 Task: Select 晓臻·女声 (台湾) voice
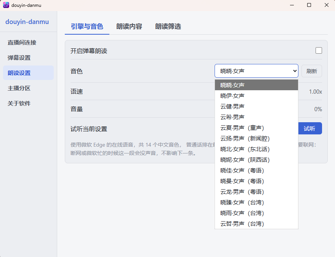pyautogui.click(x=256, y=202)
